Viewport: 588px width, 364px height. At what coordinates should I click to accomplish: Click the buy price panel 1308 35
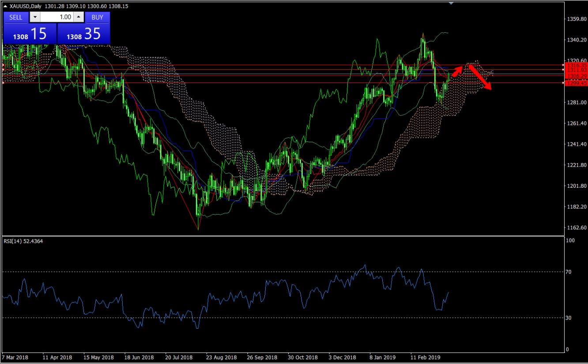(x=83, y=34)
